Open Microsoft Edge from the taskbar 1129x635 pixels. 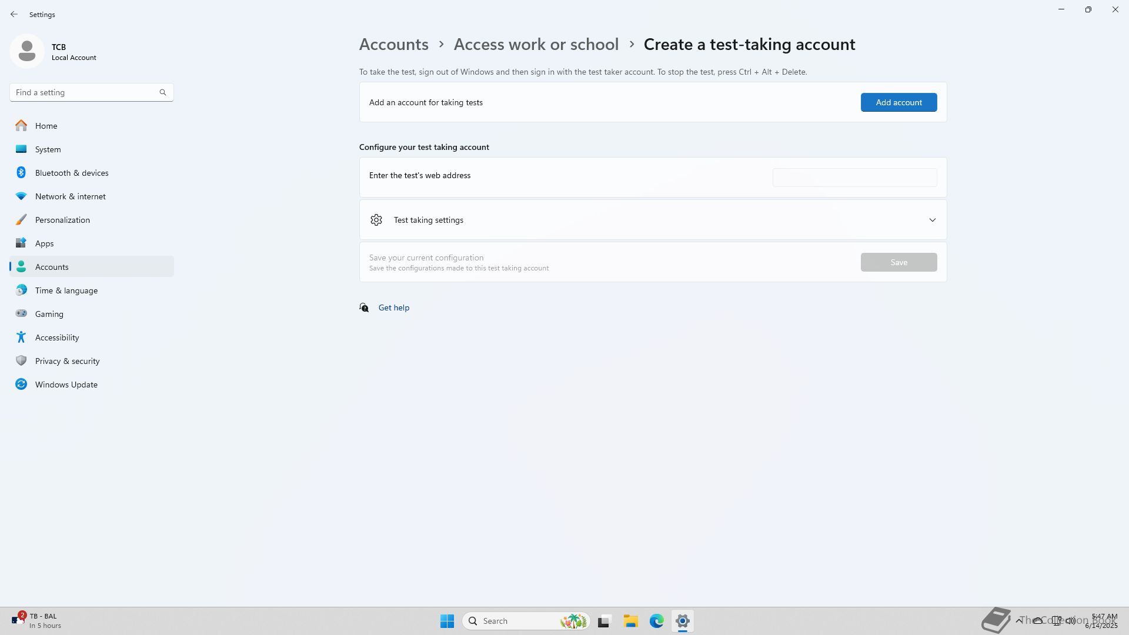656,621
